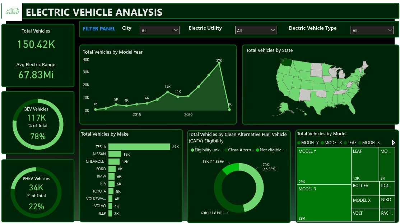This screenshot has height=224, width=400.
Task: Click the FILTER PANEL label
Action: tap(99, 29)
